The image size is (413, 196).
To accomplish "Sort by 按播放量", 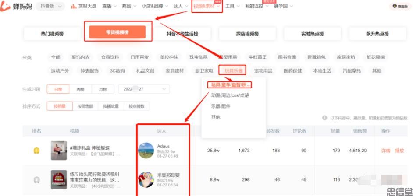I will [111, 106].
